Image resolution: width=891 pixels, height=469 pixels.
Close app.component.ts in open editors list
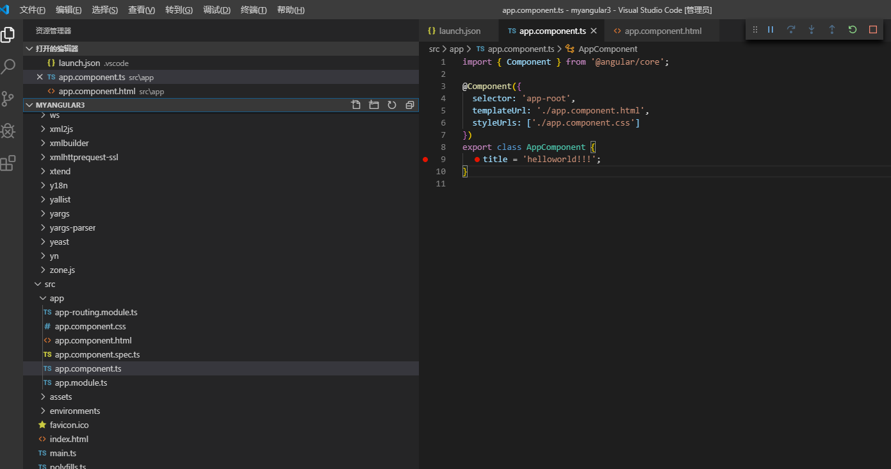pos(40,77)
